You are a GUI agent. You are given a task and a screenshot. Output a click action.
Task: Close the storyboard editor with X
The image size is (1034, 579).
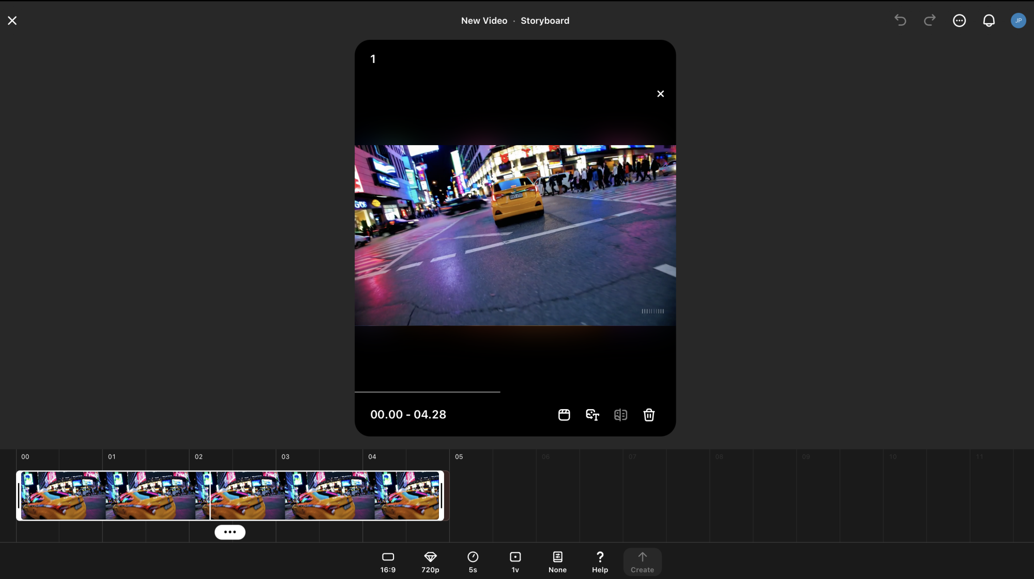[12, 21]
